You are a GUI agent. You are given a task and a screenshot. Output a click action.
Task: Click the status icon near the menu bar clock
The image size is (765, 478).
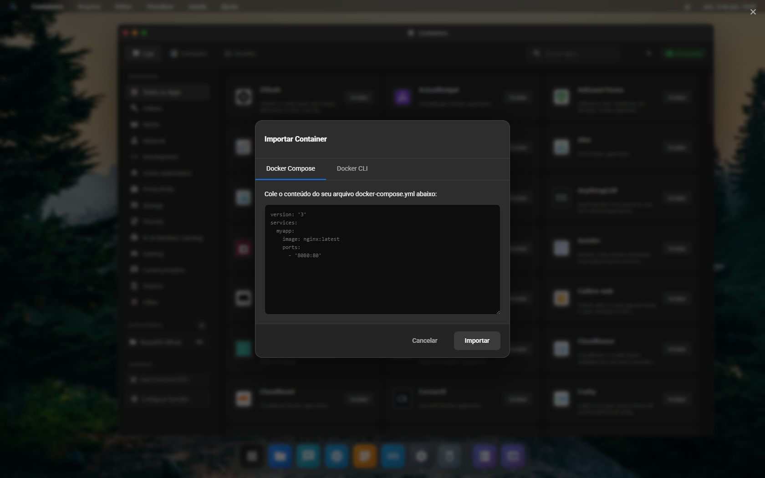point(688,7)
